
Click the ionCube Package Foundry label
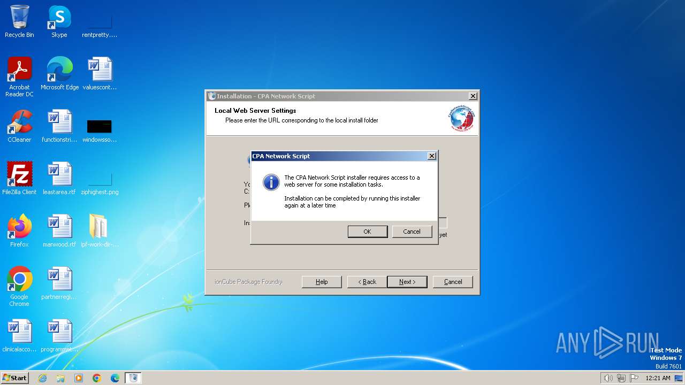point(248,282)
